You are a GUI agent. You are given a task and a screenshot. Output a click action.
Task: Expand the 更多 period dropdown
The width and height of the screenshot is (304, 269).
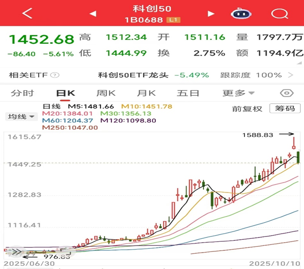[x=238, y=93]
